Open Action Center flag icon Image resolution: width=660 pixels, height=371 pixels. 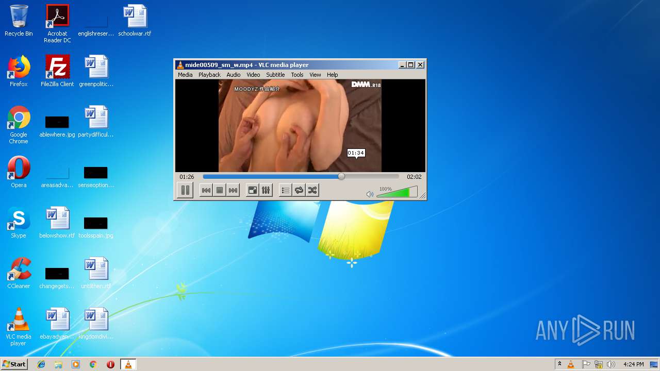coord(586,364)
